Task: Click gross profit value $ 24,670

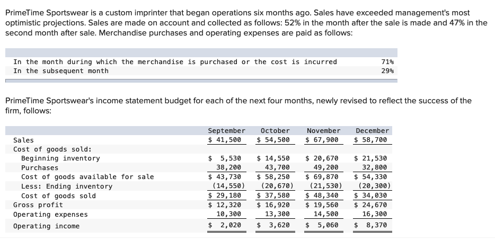Action: click(x=370, y=205)
